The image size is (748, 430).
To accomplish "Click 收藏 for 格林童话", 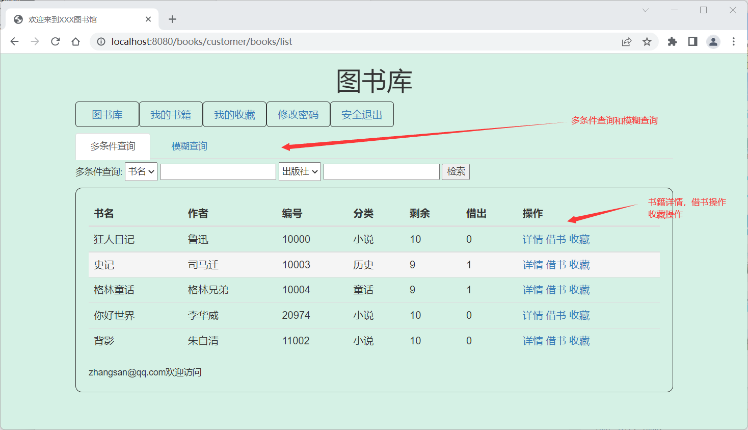I will (x=579, y=290).
